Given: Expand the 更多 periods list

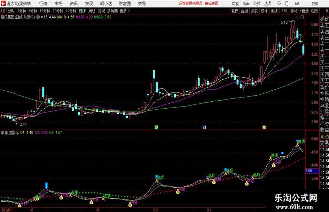Looking at the screenshot, I should coord(125,11).
